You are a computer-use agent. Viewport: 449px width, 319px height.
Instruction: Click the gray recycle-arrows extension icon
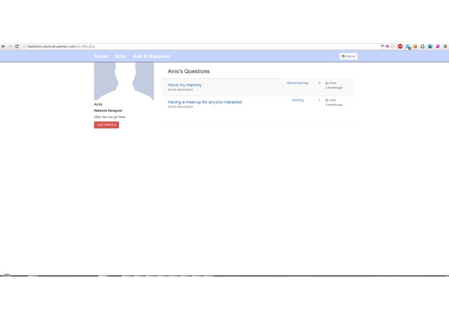(423, 46)
